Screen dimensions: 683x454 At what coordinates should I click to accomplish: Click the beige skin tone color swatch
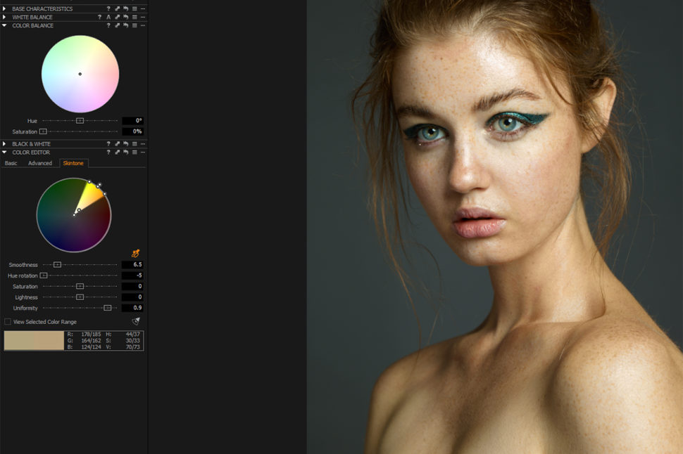point(32,340)
